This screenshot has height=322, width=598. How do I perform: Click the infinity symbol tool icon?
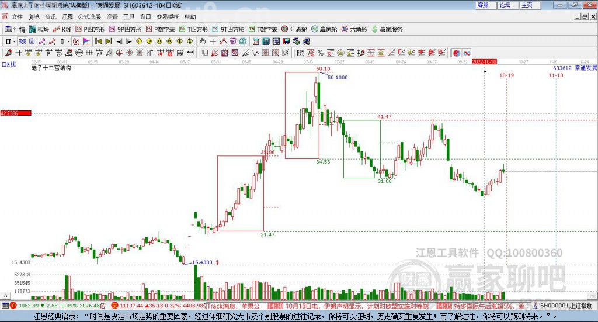tap(467, 53)
